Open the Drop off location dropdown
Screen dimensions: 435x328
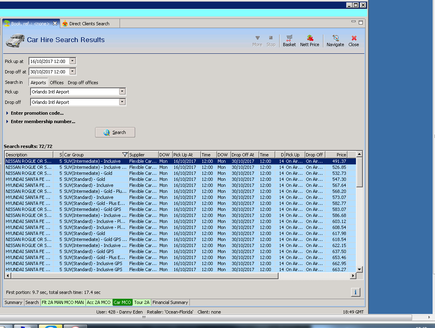(122, 102)
